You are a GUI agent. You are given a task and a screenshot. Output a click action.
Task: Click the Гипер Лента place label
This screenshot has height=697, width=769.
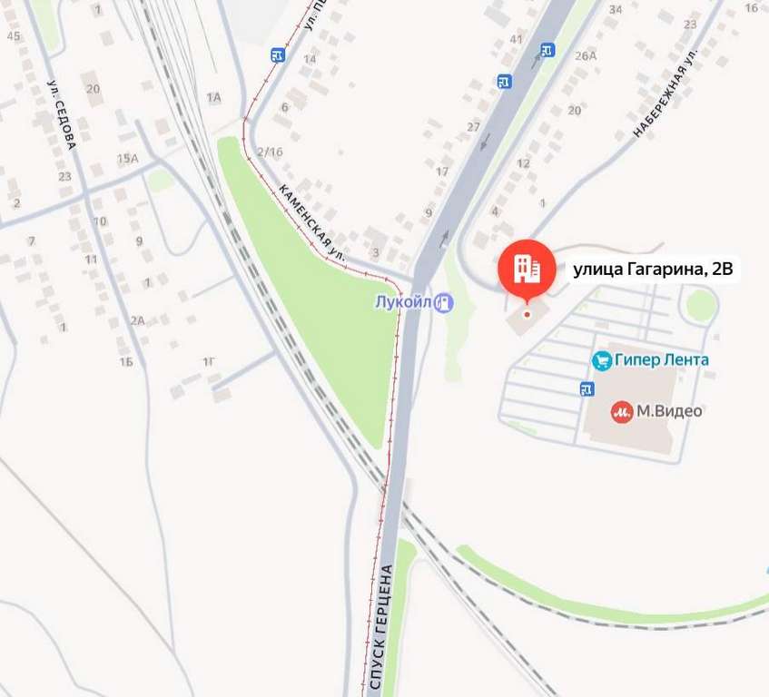662,360
